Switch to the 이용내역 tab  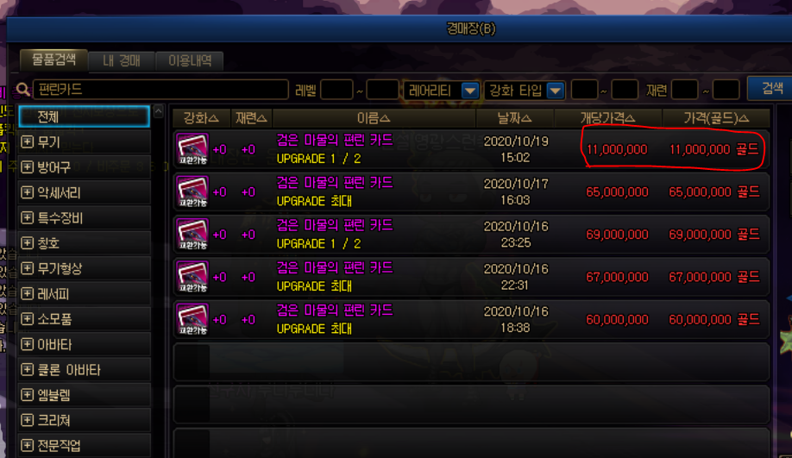pyautogui.click(x=190, y=61)
